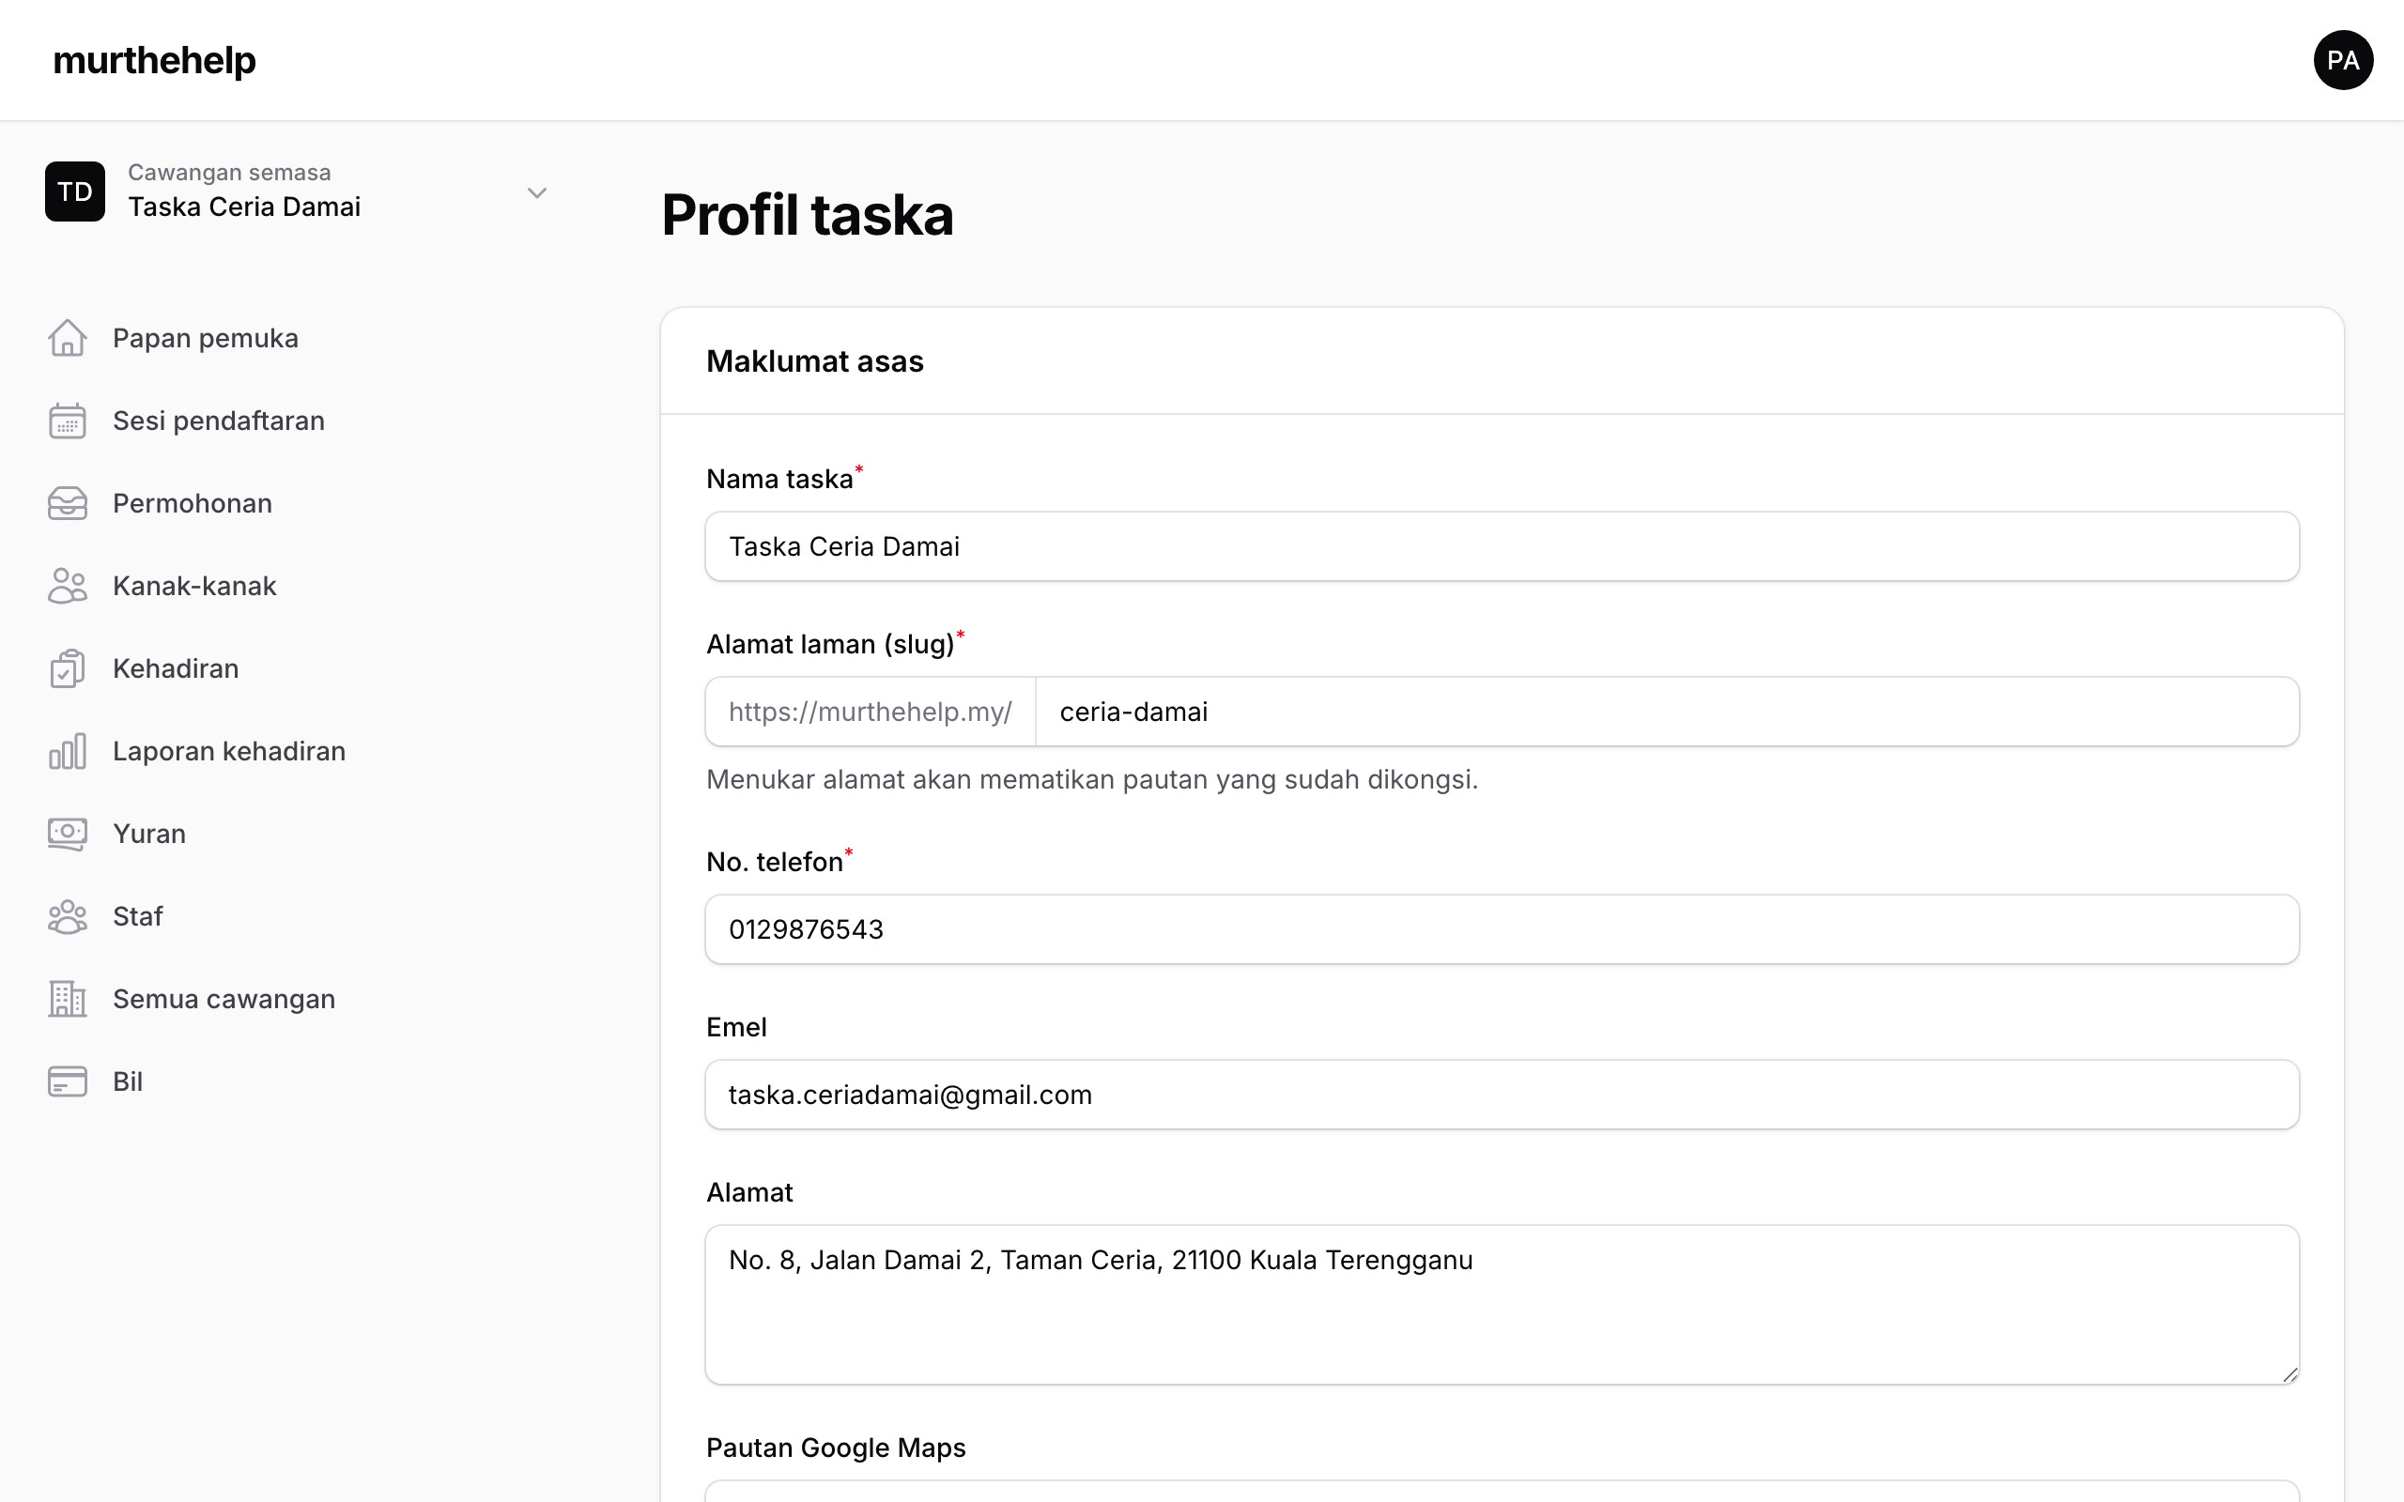This screenshot has width=2404, height=1502.
Task: Focus the ceria-damai slug field
Action: [1667, 712]
